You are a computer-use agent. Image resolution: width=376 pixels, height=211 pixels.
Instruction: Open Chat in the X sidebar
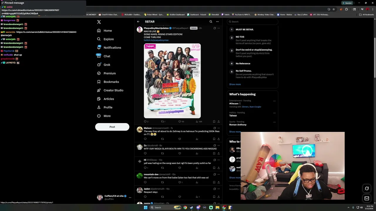pyautogui.click(x=104, y=56)
